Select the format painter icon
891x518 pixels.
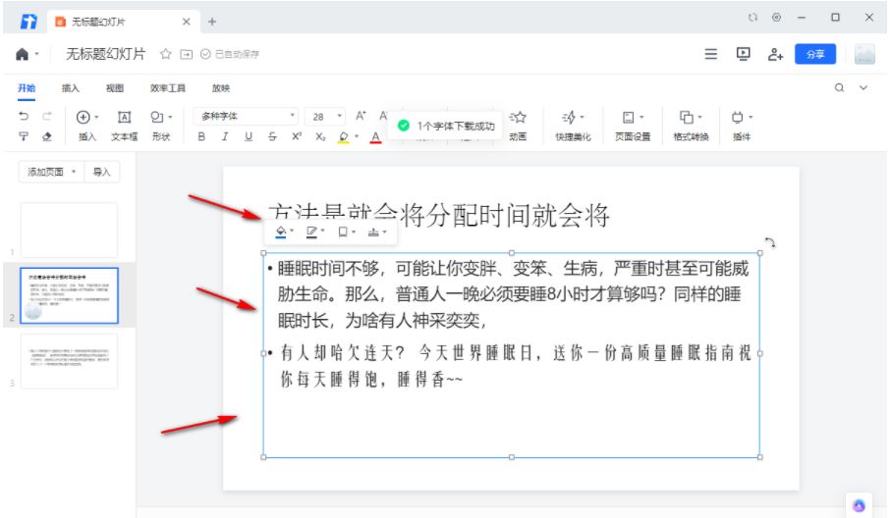(24, 136)
